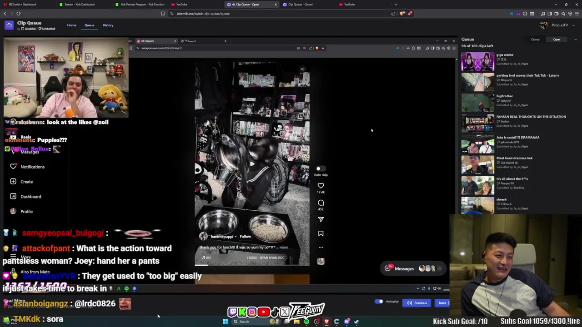582x327 pixels.
Task: Open the Home tab in Clip Queue
Action: click(71, 25)
